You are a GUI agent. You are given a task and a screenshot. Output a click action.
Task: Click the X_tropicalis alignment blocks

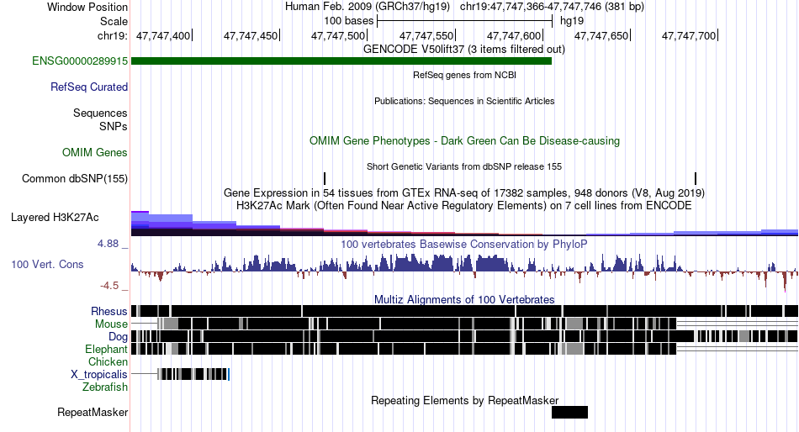point(193,374)
